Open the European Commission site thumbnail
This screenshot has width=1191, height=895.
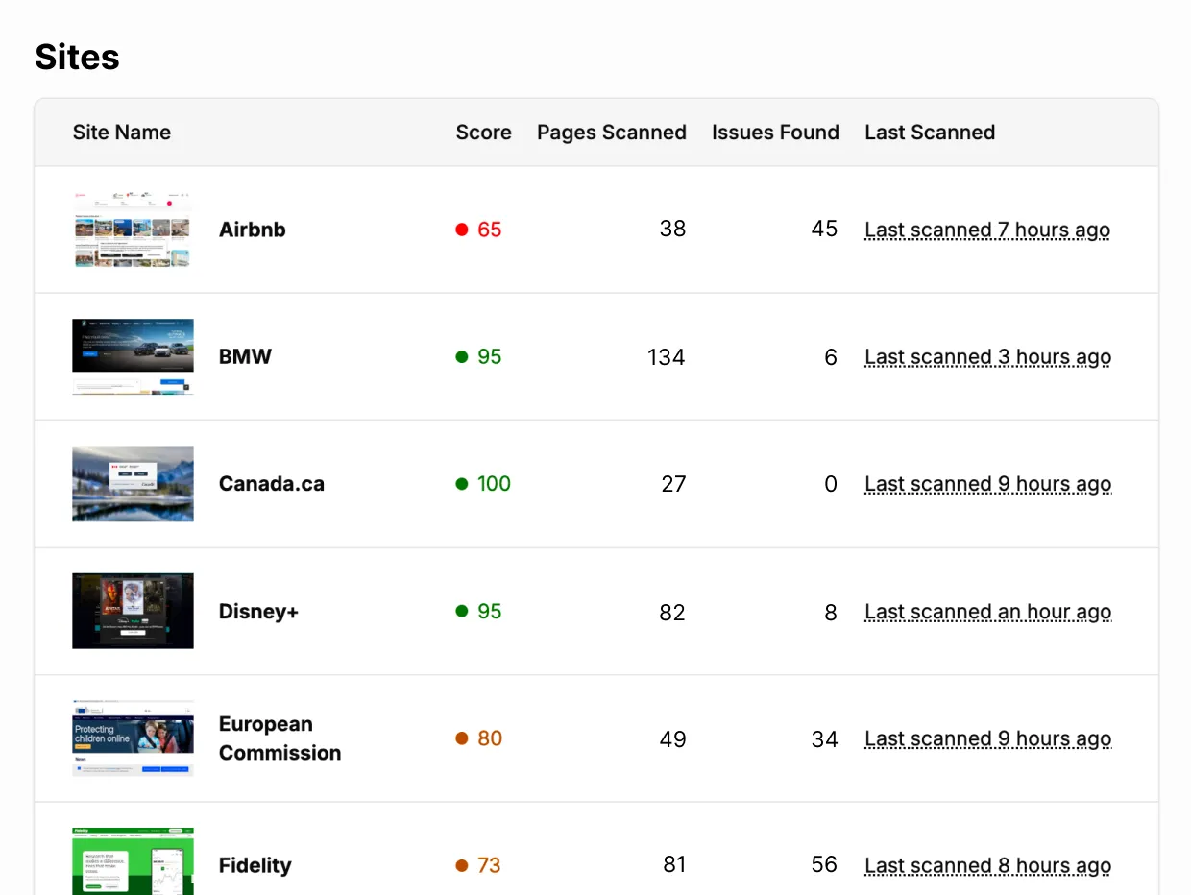133,738
